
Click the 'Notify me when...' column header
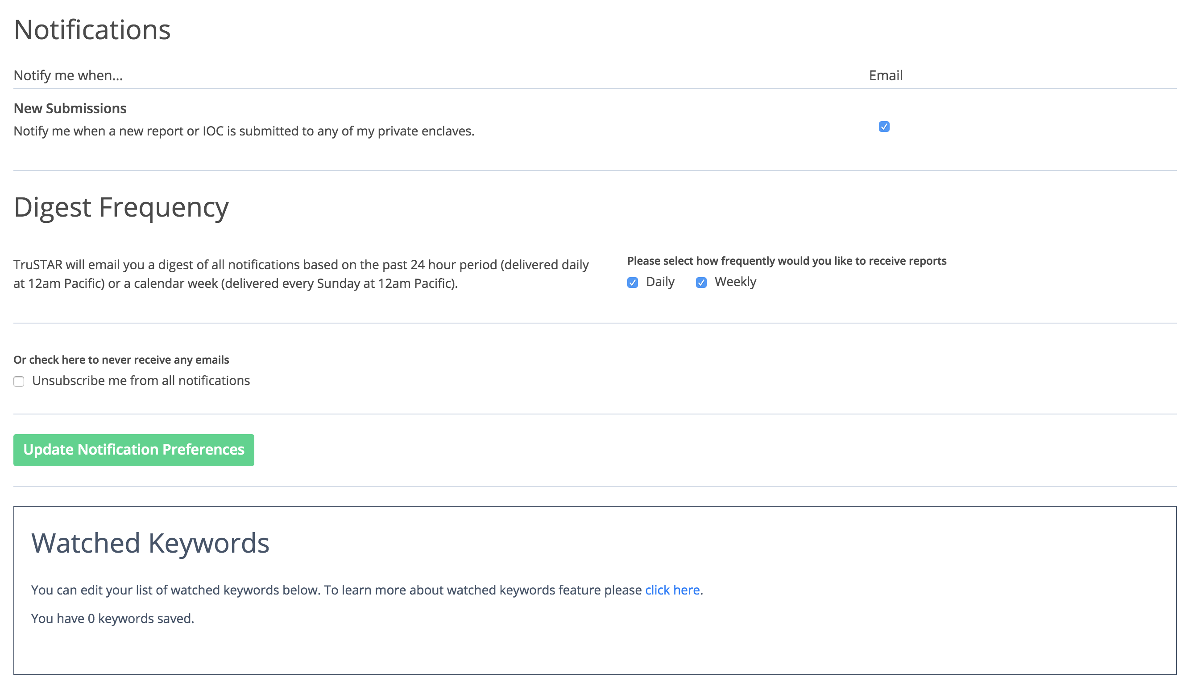tap(68, 76)
